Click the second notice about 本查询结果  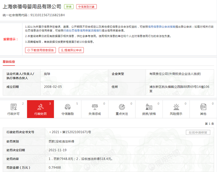tap(98, 36)
